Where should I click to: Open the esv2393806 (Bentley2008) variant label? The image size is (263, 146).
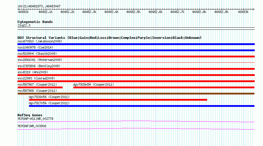(x=39, y=66)
